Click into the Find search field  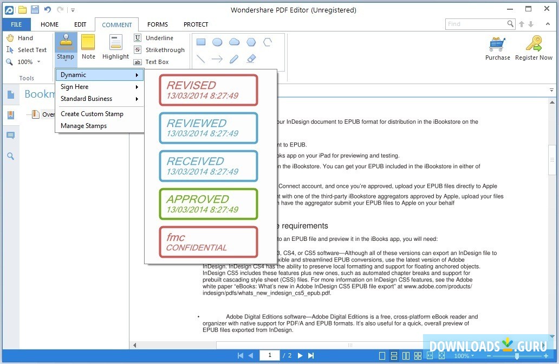(x=476, y=24)
